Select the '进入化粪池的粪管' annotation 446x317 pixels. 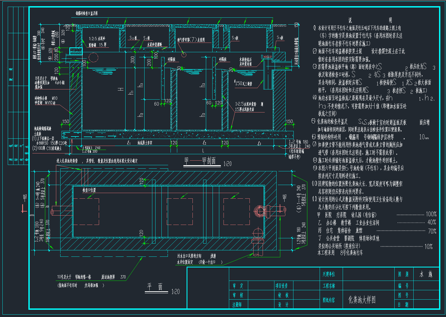tap(67, 161)
